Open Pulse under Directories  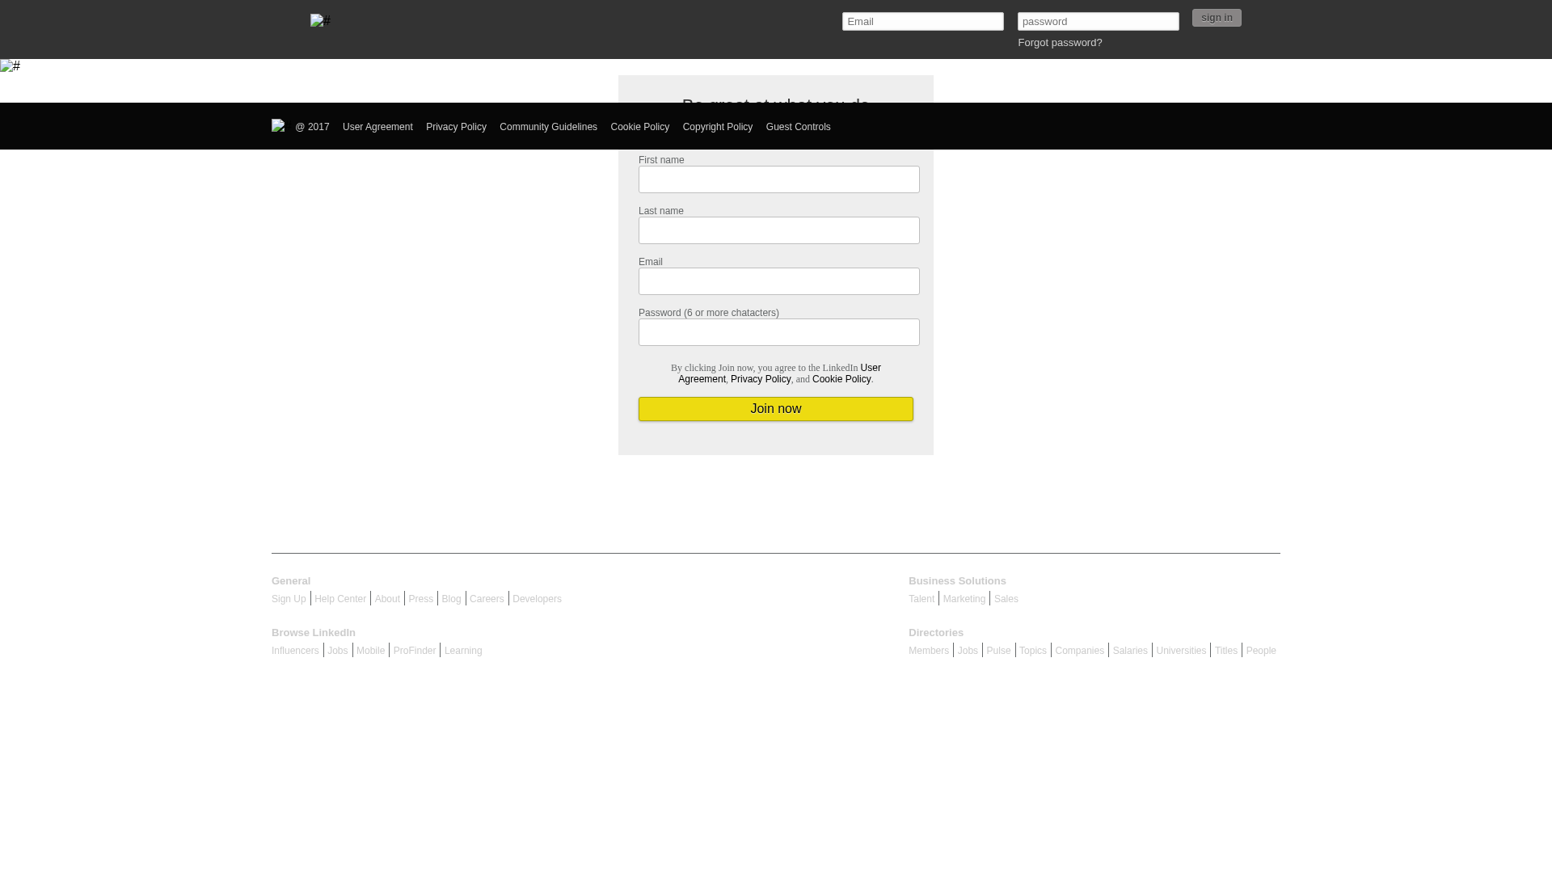pos(999,651)
